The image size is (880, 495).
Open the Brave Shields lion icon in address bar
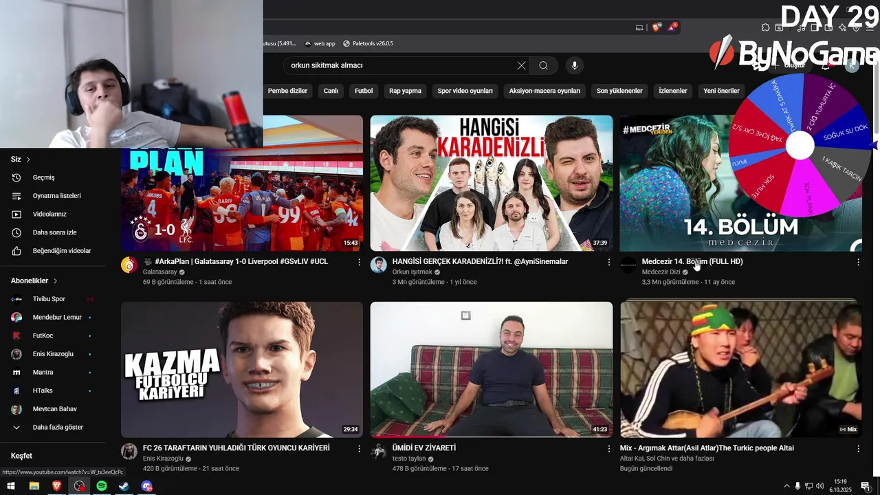656,27
